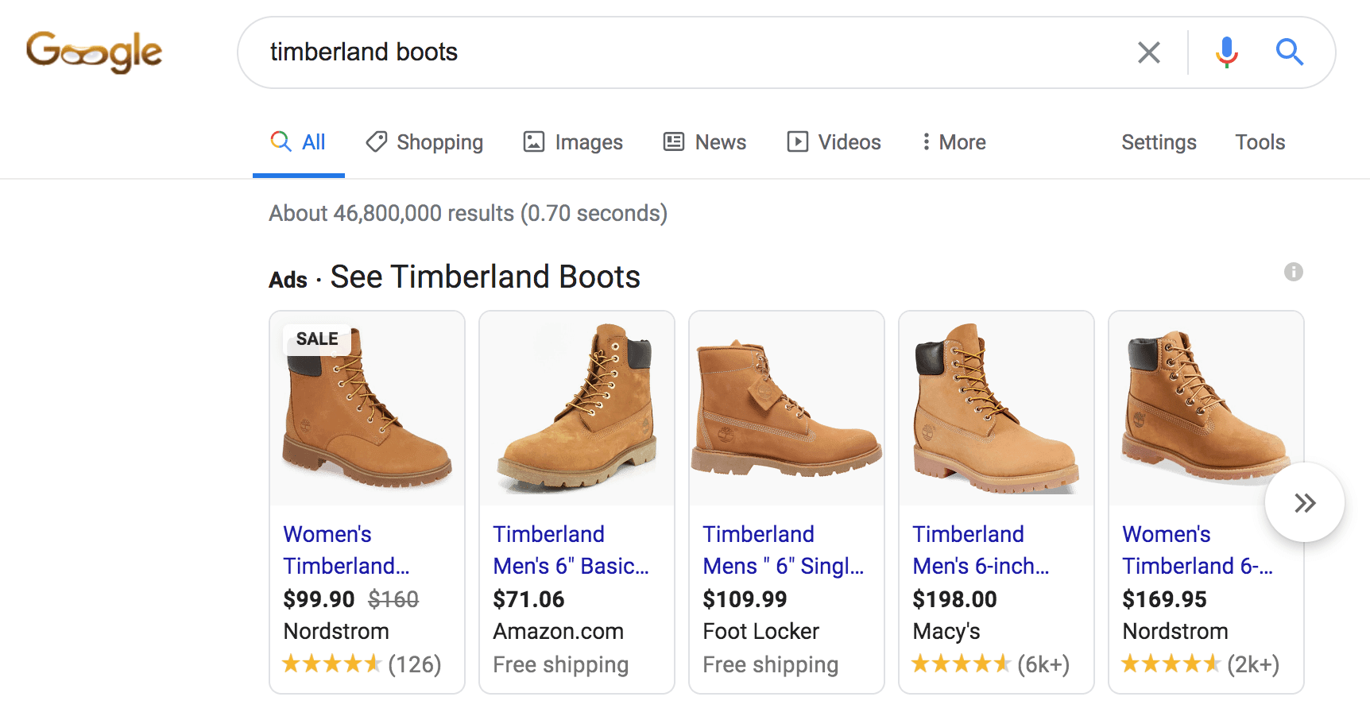Open the SALE Nordstrom boot image
The width and height of the screenshot is (1370, 720).
pos(367,408)
